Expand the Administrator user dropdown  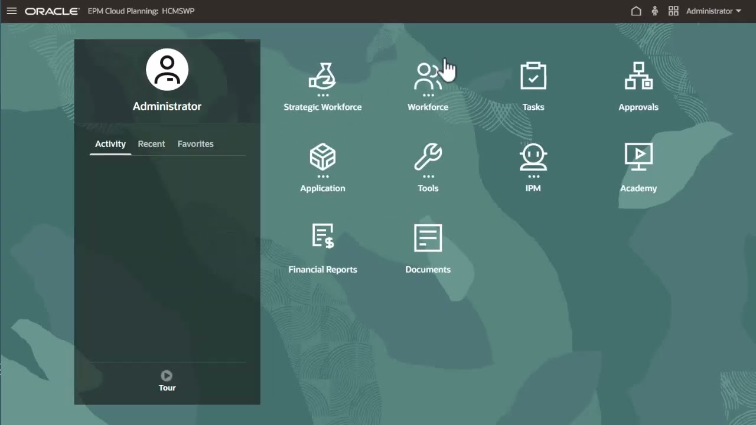[x=713, y=11]
